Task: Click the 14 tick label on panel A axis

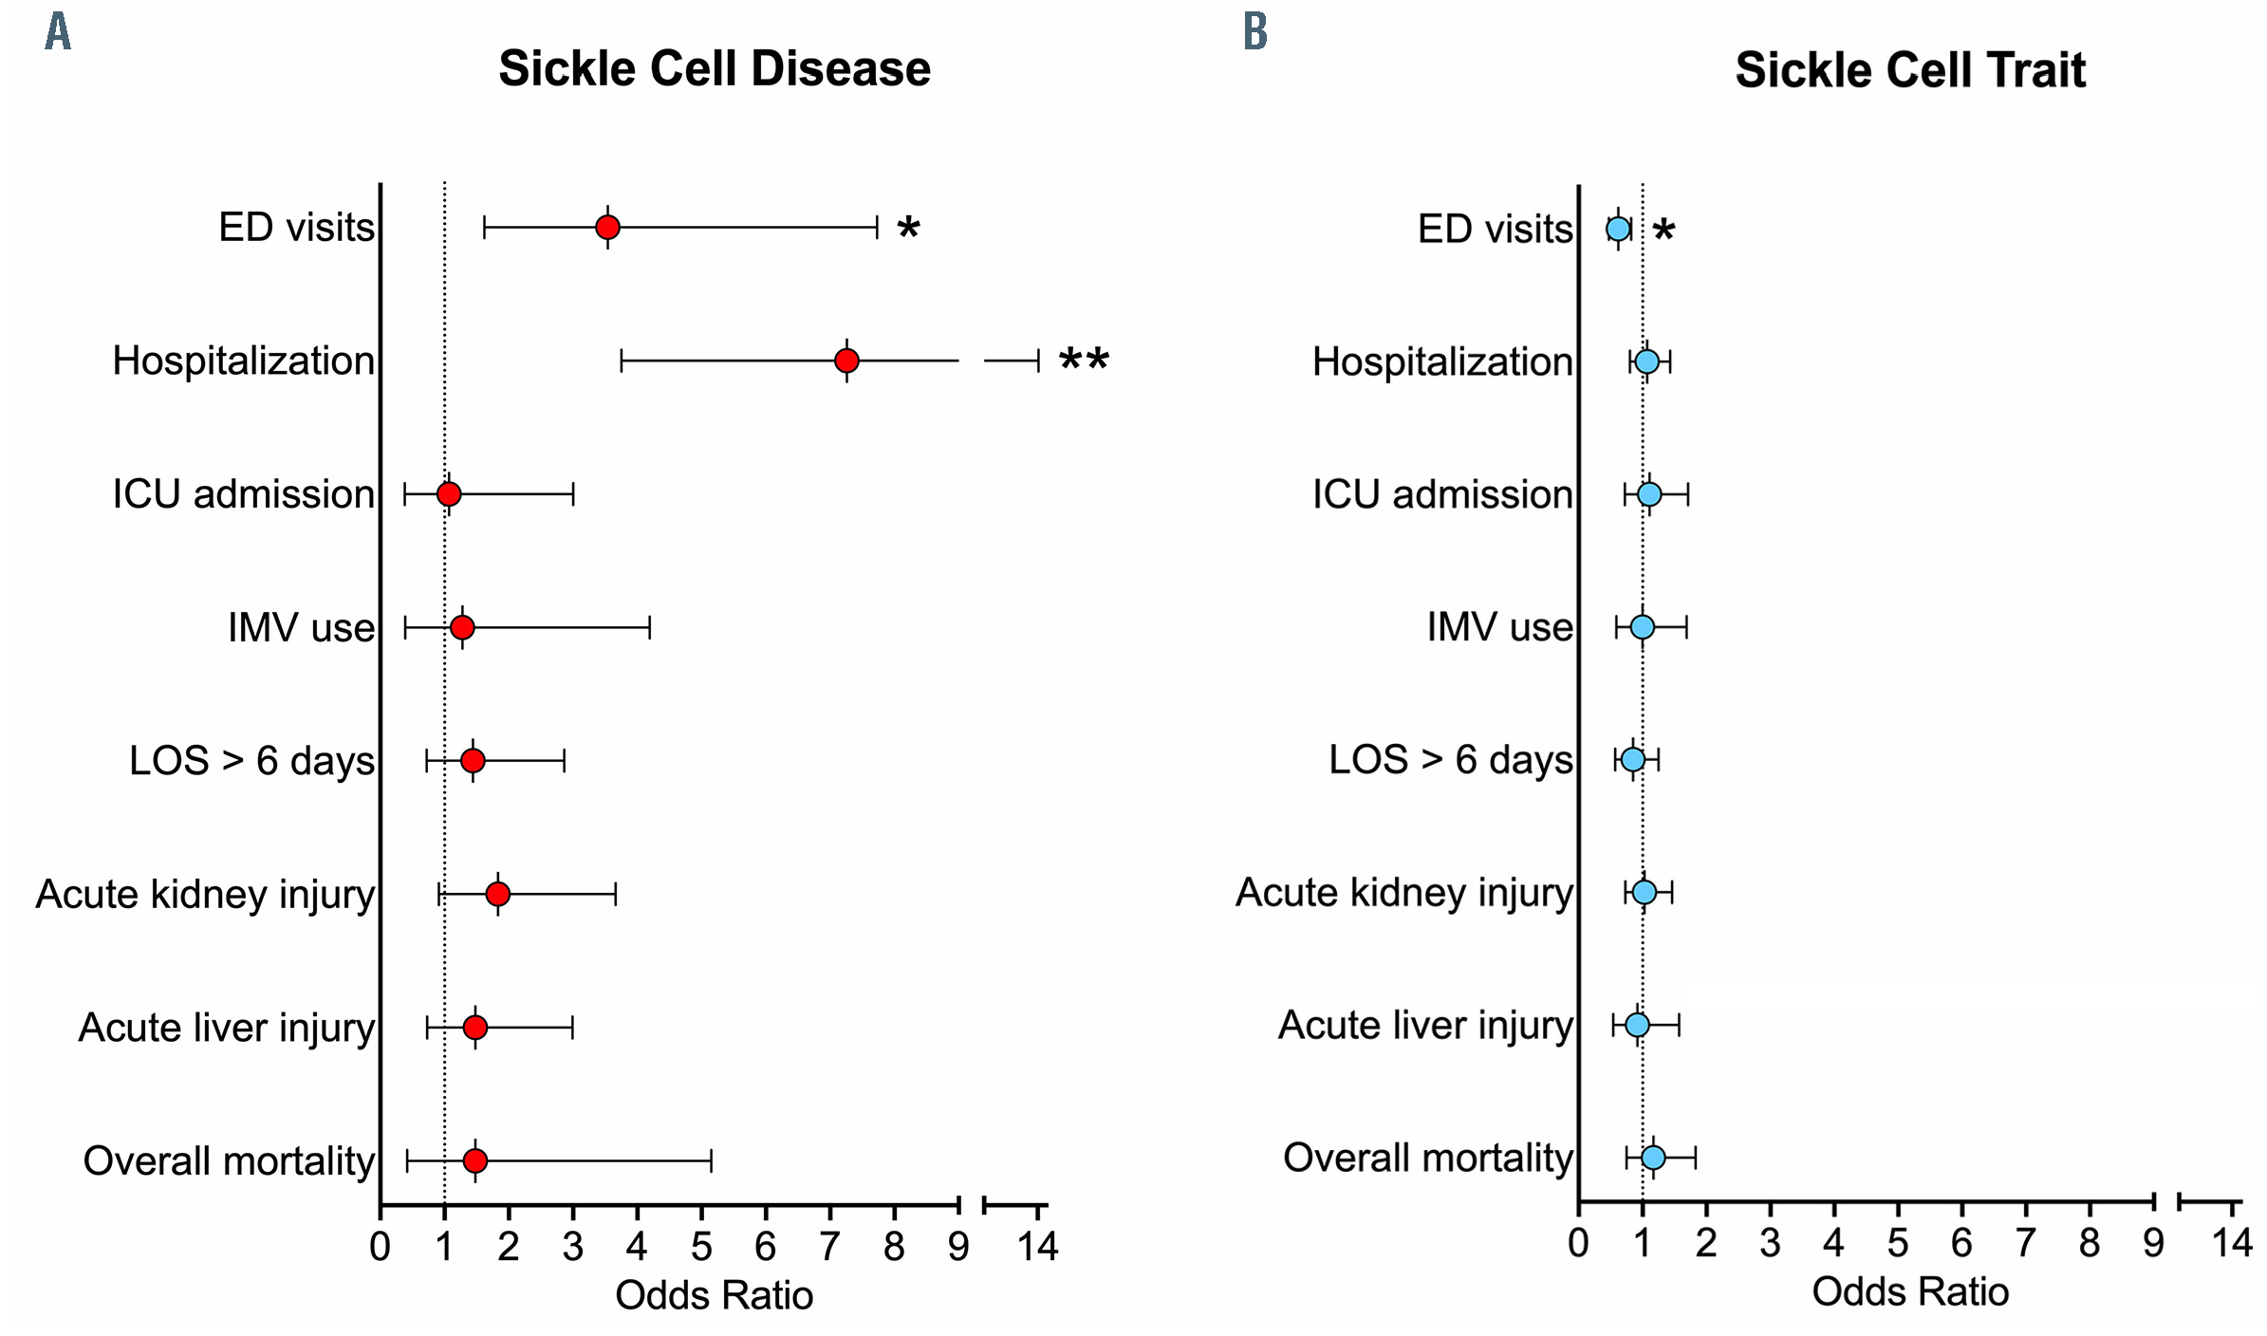Action: point(1038,1246)
